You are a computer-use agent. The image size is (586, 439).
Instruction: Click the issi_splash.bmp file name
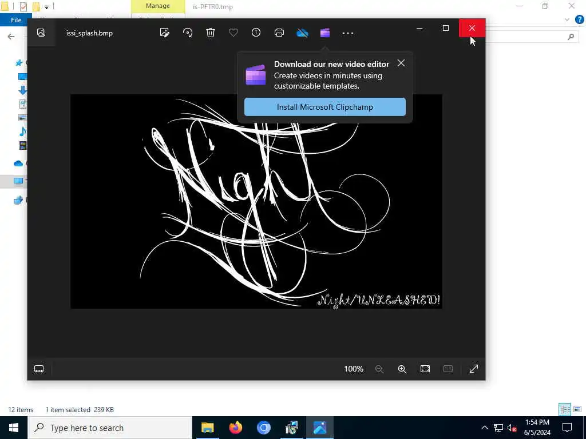89,33
